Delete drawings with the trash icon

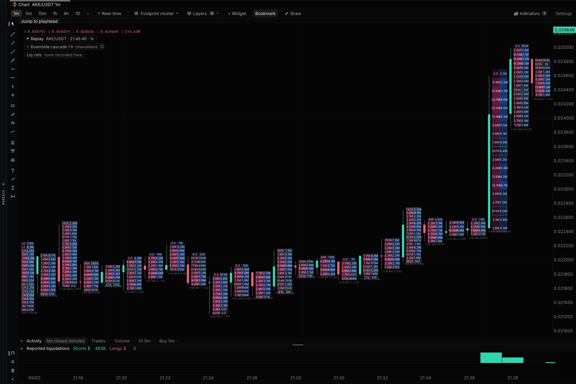coord(13,370)
